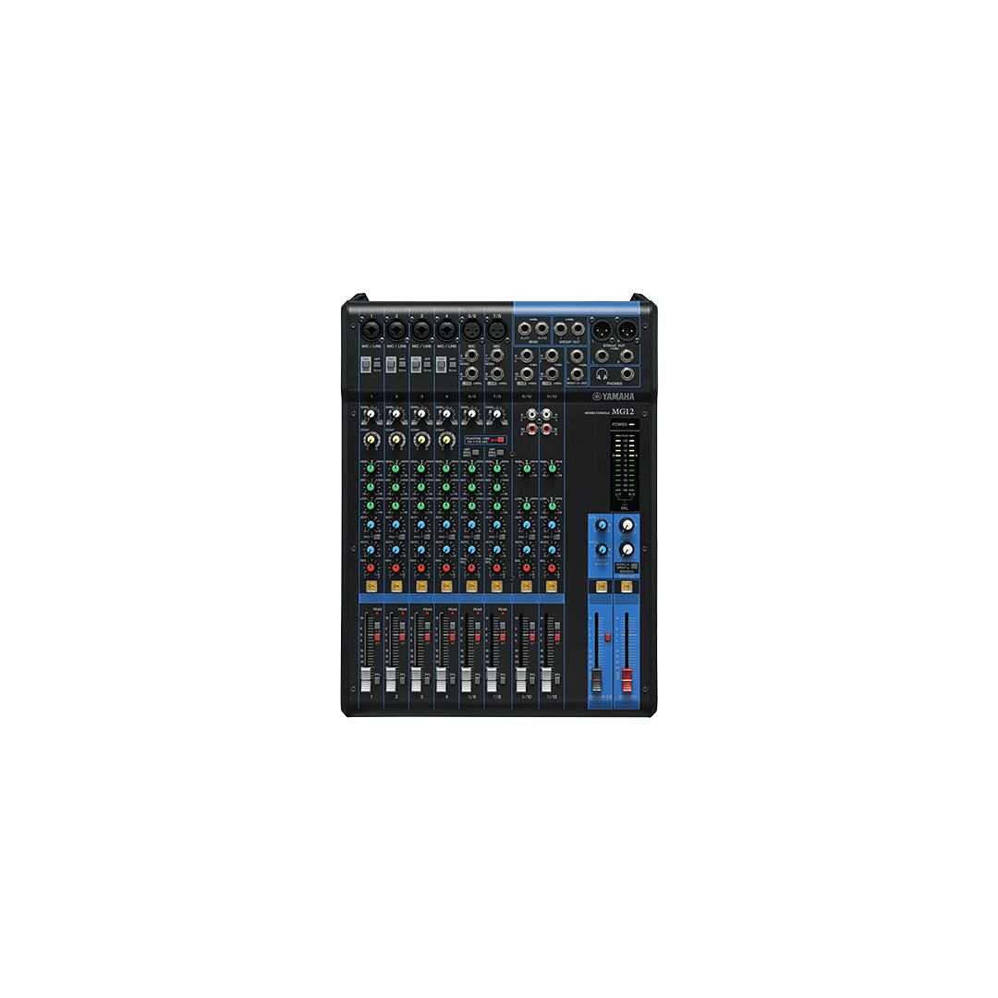Toggle the channel 3 group 1-2 assign button
The image size is (998, 998).
click(428, 627)
